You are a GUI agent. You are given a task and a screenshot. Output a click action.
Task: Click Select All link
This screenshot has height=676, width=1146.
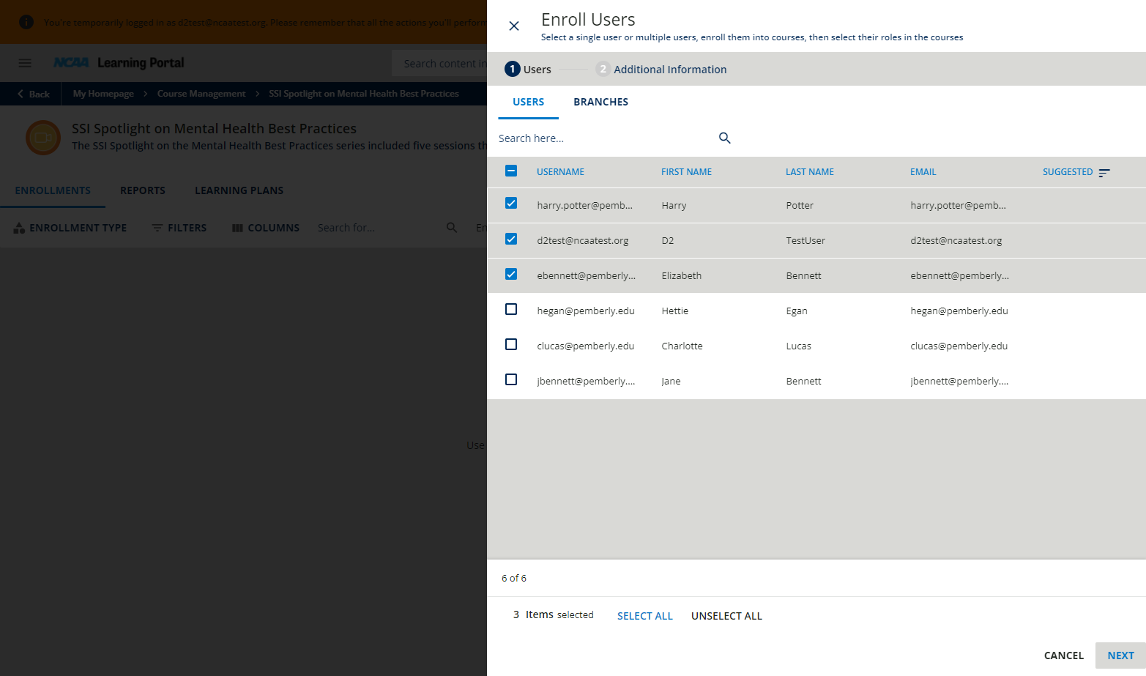[x=645, y=616]
